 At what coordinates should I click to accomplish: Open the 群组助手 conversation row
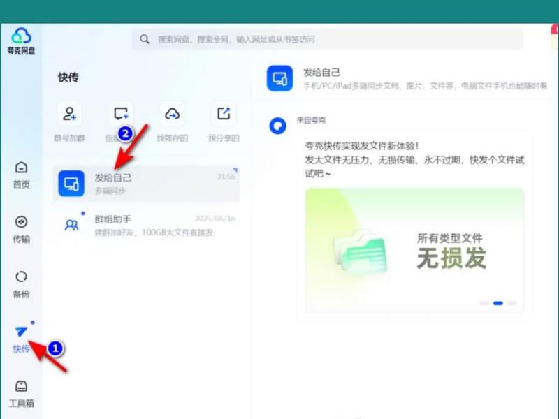click(147, 225)
